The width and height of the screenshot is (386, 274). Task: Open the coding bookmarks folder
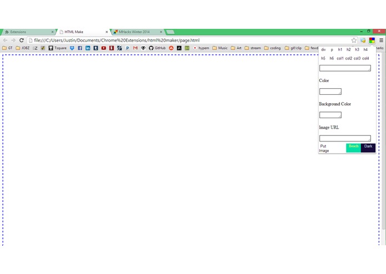click(272, 48)
